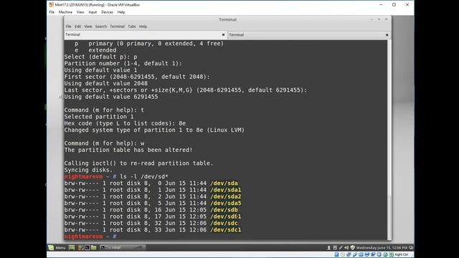Viewport: 459px width, 258px height.
Task: Click the 'ls -l /dev/sd*' command text
Action: tap(144, 176)
